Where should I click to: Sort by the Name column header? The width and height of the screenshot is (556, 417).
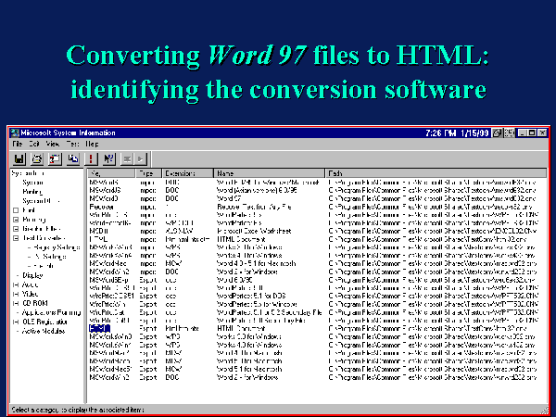269,173
